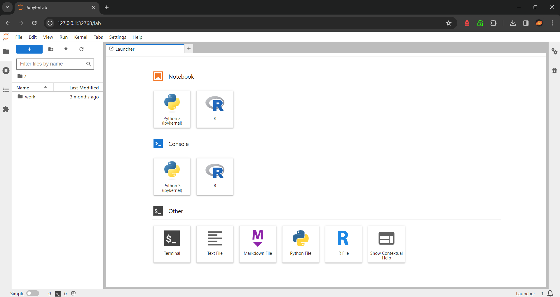Open the Extension Manager puzzle icon
560x297 pixels.
pyautogui.click(x=6, y=109)
